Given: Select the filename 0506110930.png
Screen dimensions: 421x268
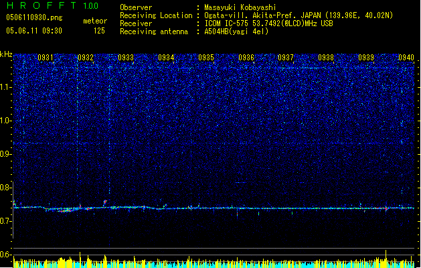Looking at the screenshot, I should click(34, 17).
